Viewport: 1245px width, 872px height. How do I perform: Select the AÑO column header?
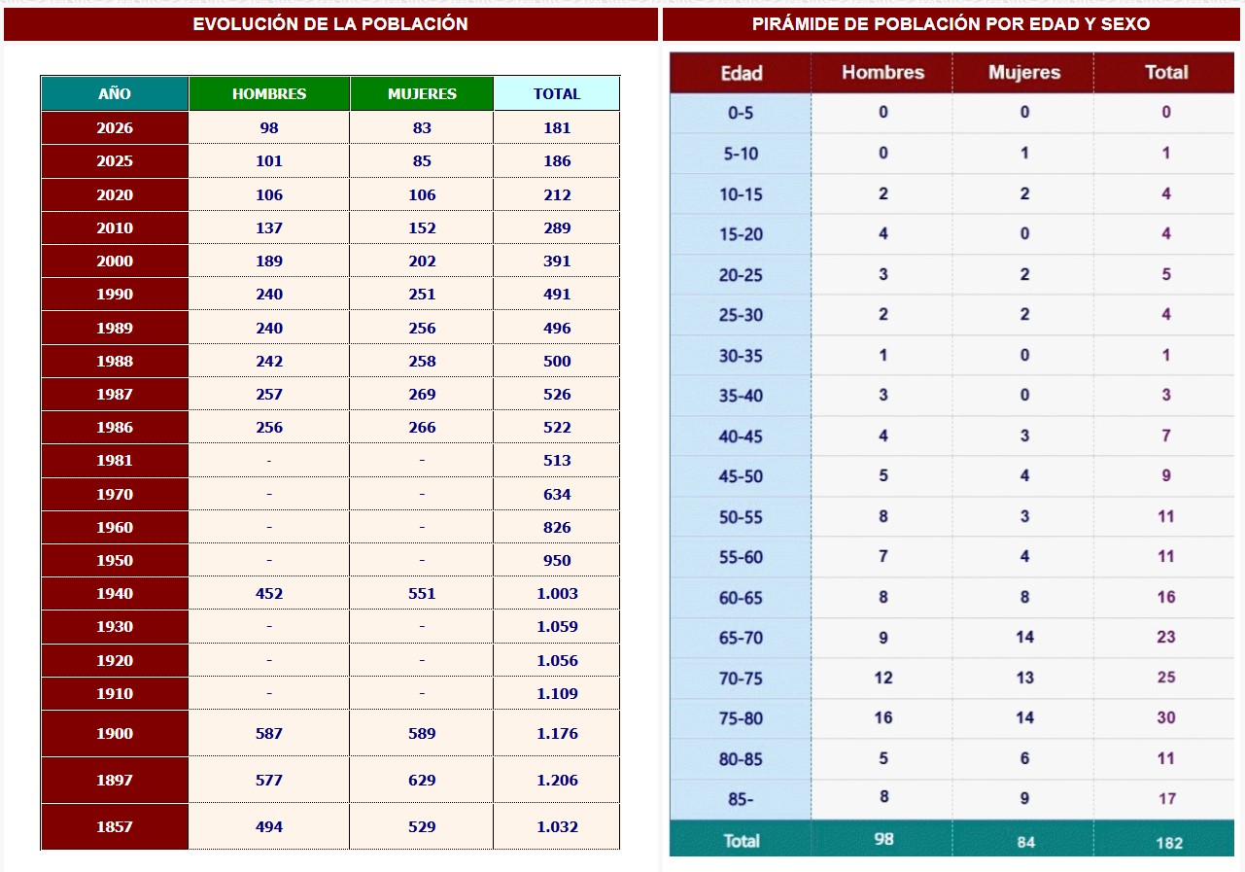tap(115, 94)
